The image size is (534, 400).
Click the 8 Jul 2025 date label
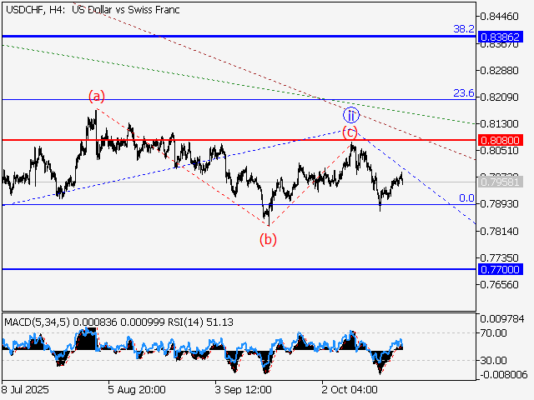point(25,389)
